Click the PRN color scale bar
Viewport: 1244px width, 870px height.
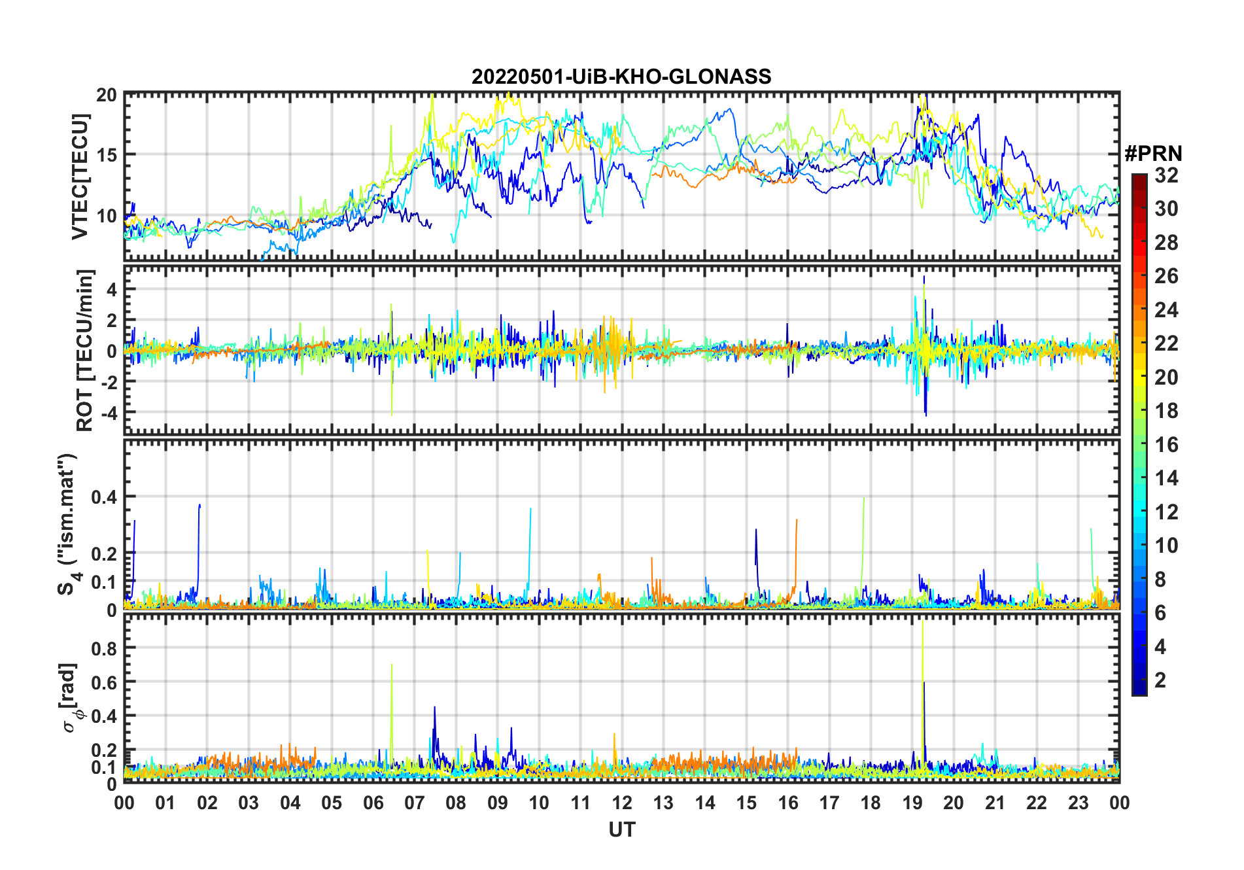pos(1139,434)
